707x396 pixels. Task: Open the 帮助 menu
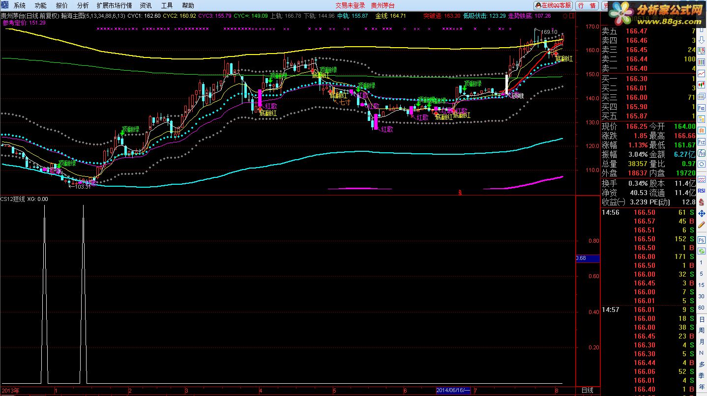pyautogui.click(x=188, y=5)
